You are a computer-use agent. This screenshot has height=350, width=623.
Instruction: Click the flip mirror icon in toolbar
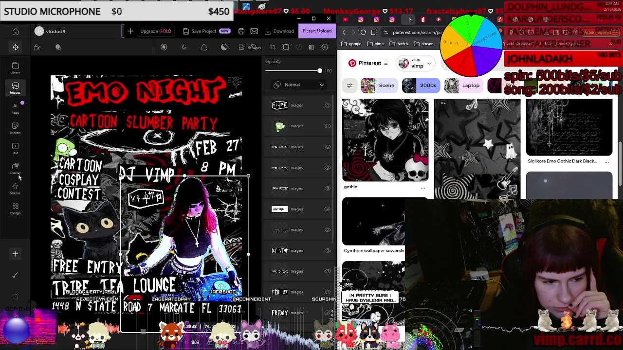tap(311, 47)
